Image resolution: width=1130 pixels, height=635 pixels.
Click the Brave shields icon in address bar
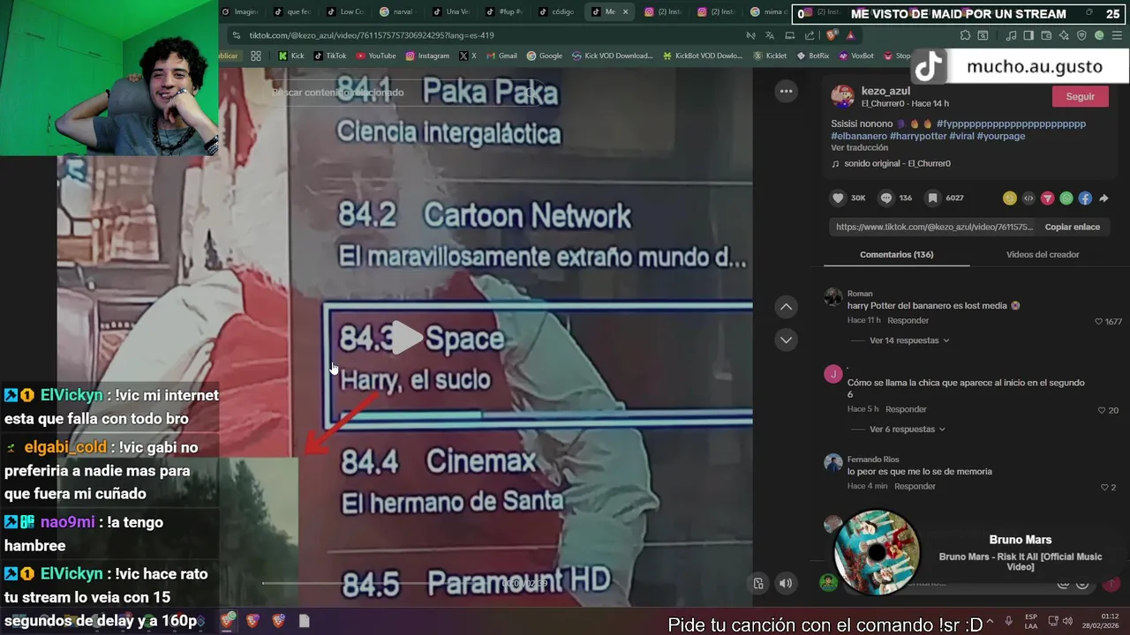tap(831, 35)
